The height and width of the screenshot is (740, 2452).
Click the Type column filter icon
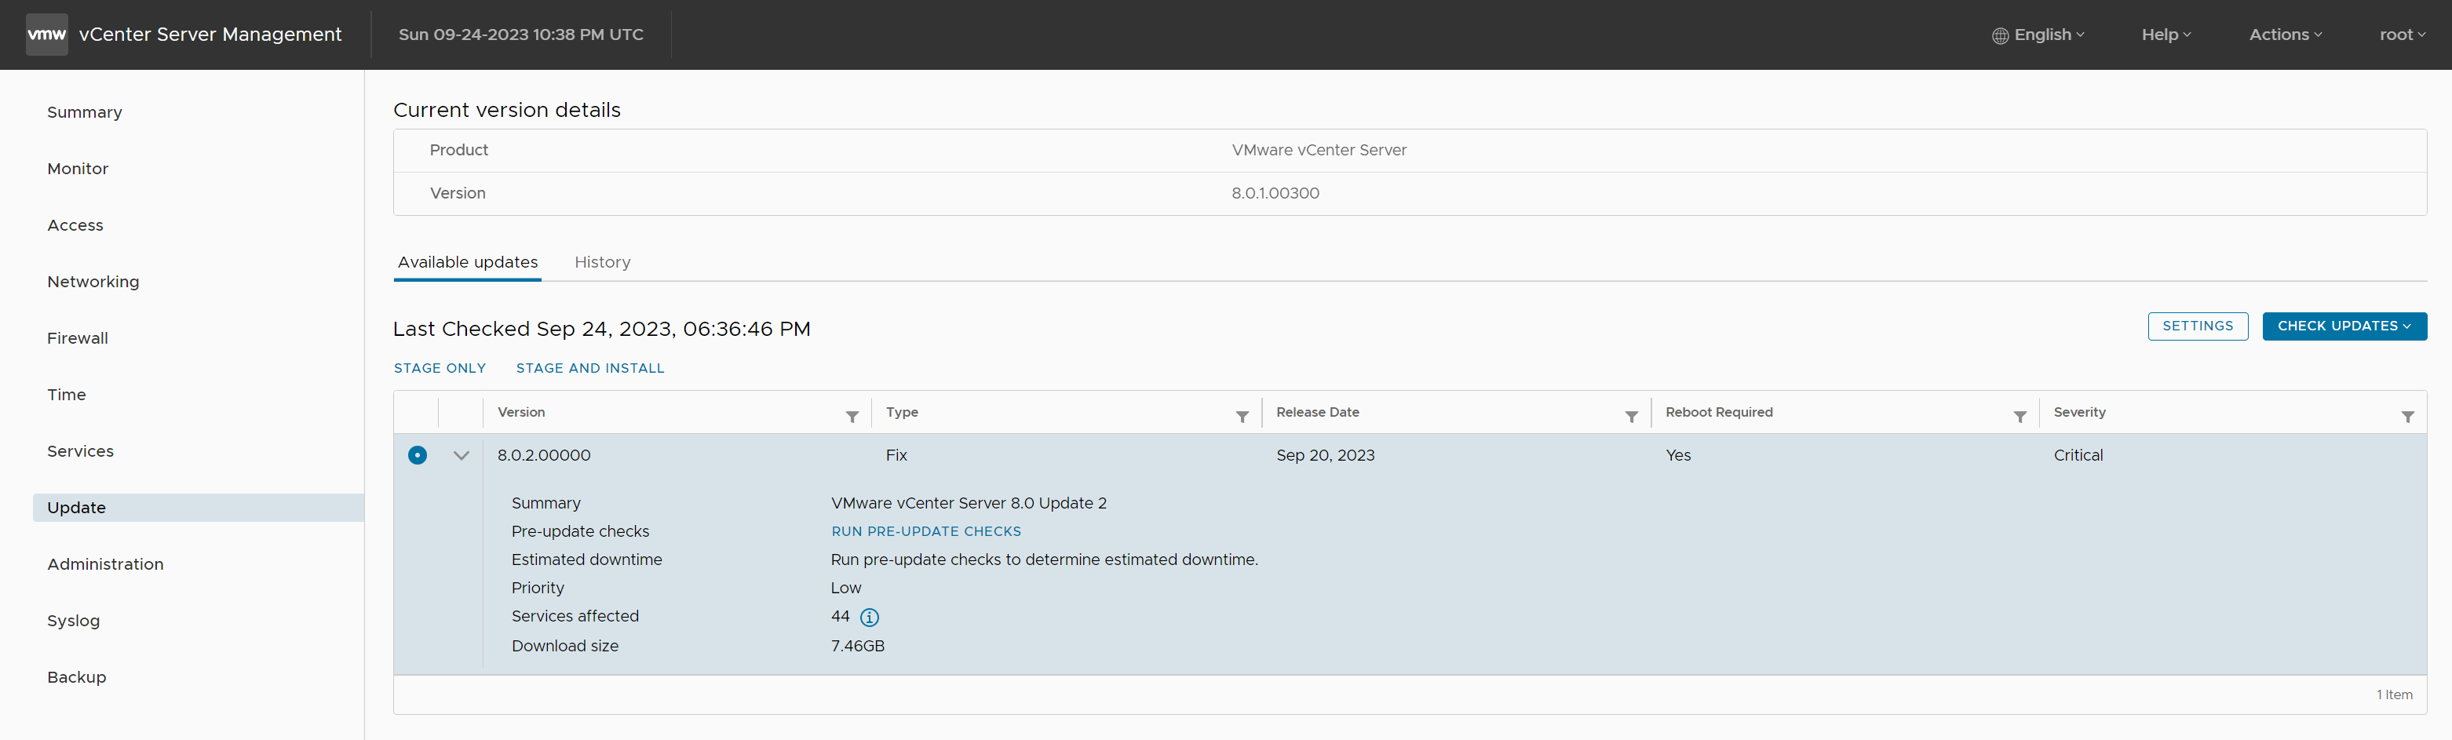click(x=1241, y=417)
